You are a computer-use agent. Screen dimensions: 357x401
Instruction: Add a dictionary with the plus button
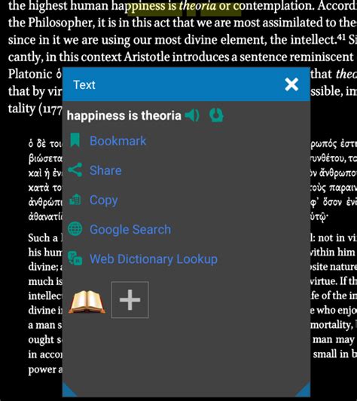pyautogui.click(x=130, y=300)
